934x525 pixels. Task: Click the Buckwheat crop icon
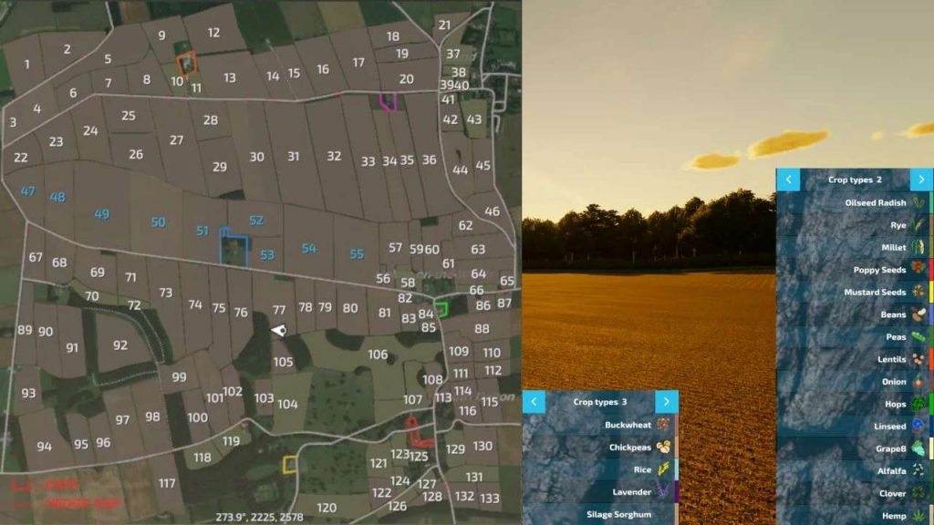pyautogui.click(x=663, y=425)
